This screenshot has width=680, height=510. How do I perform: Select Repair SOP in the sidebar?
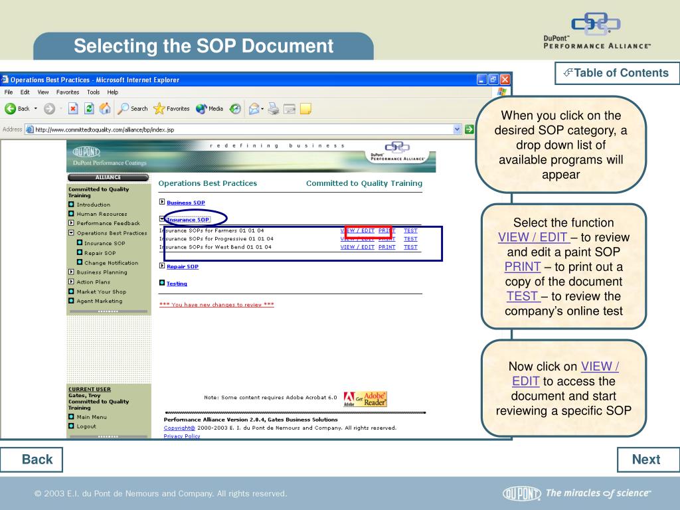pos(100,253)
